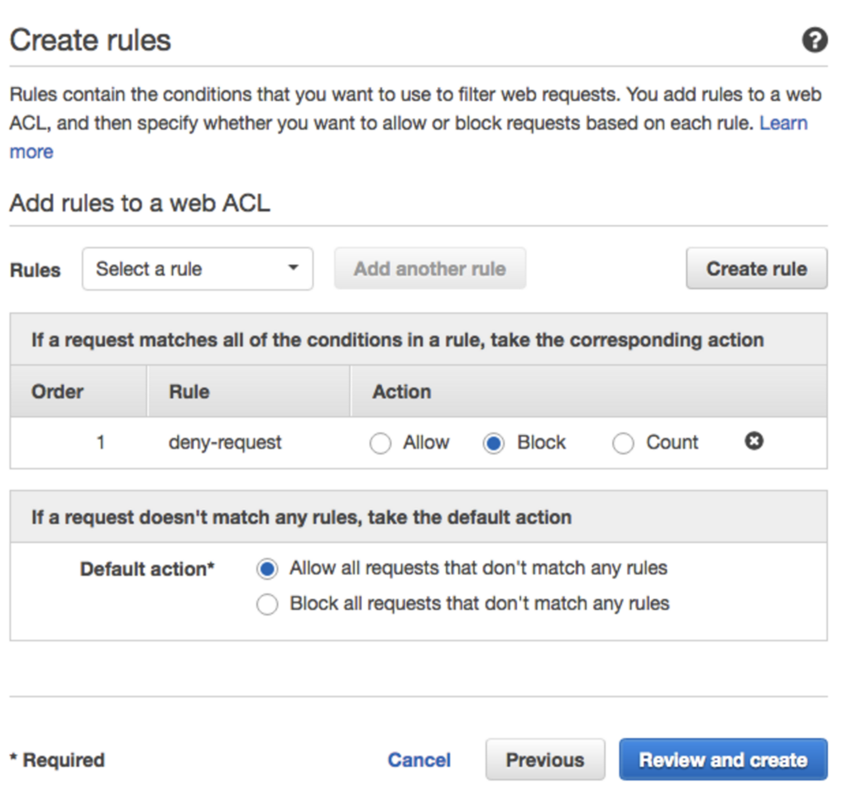Click the Order column header
This screenshot has height=805, width=847.
pos(58,391)
